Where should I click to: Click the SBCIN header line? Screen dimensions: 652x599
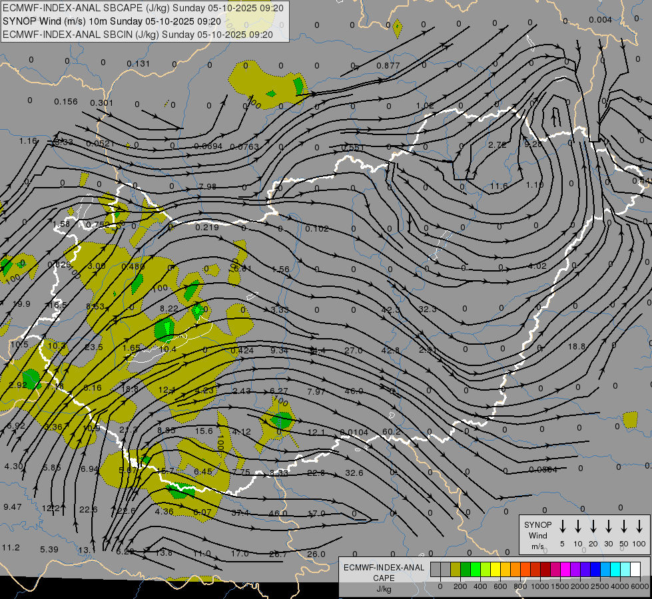click(x=138, y=35)
